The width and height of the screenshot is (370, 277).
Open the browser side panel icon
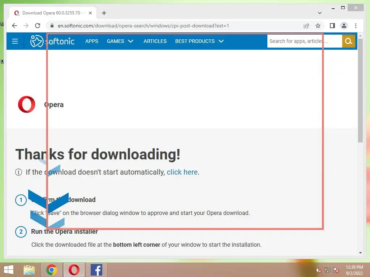(332, 26)
